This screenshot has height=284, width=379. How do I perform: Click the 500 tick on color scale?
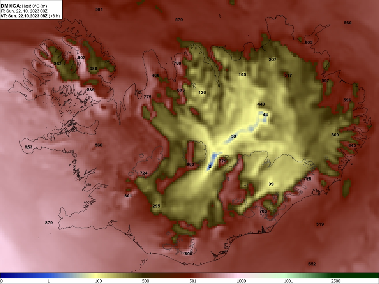146,281
